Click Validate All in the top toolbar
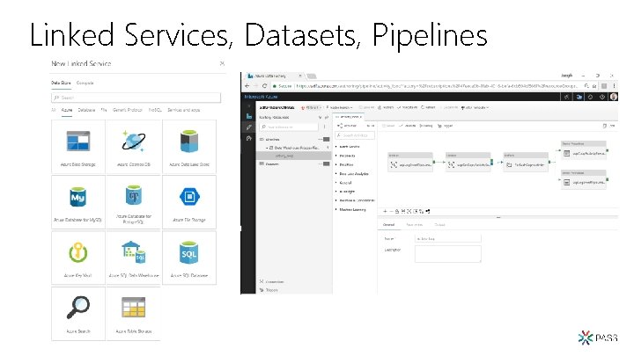 point(407,107)
